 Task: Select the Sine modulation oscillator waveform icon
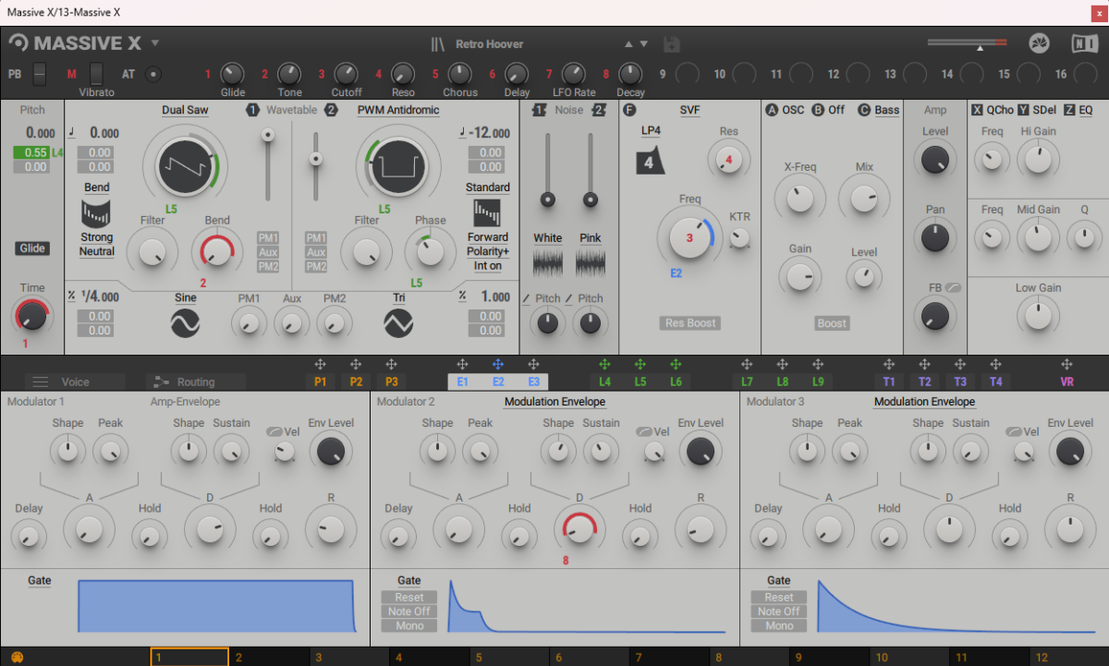(x=185, y=321)
